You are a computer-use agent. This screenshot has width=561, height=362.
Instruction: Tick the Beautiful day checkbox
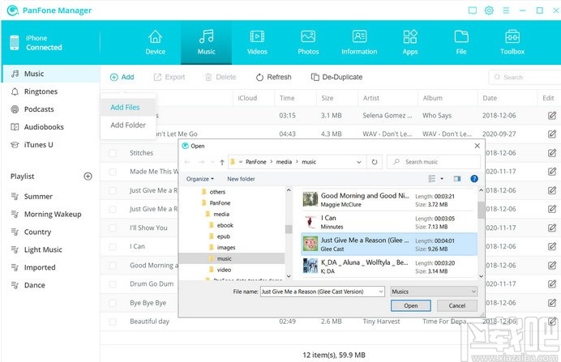coord(113,322)
